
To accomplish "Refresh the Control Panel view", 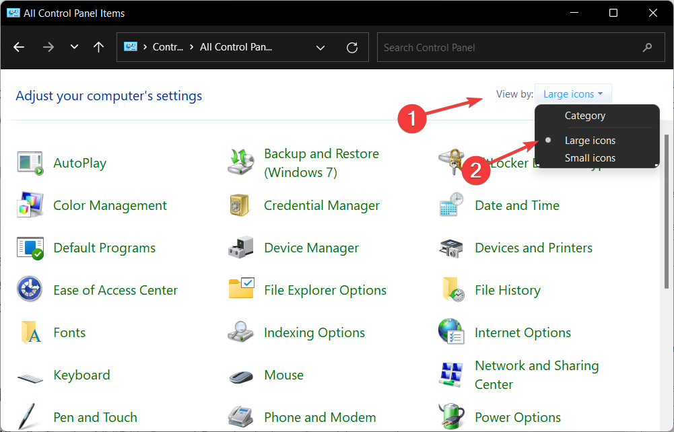I will click(x=351, y=48).
